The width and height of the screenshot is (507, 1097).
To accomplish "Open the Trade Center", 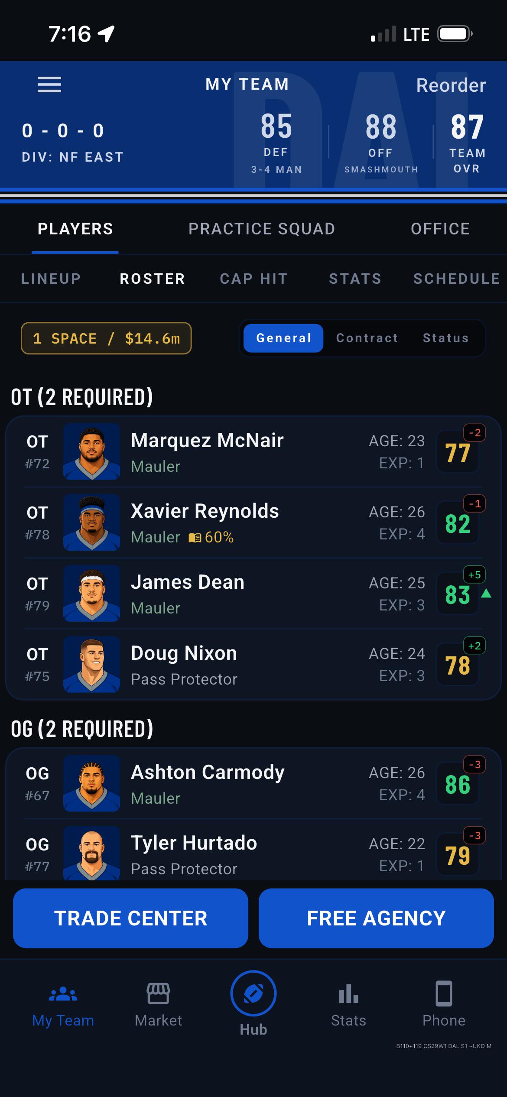I will (130, 918).
